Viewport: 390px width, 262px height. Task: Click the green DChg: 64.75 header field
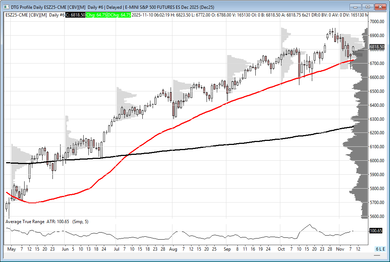(120, 15)
